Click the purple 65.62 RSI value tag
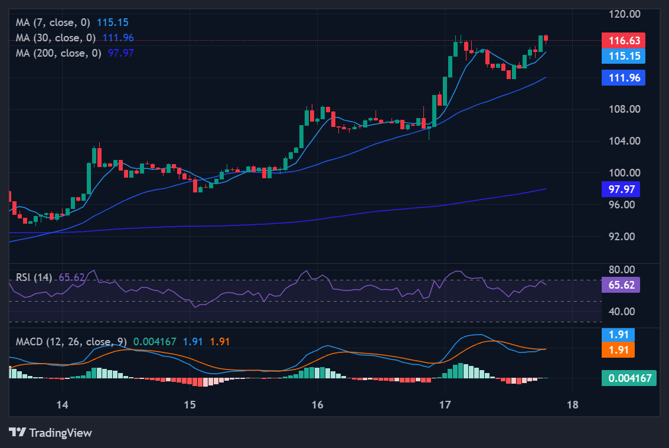669x448 pixels. pos(621,285)
